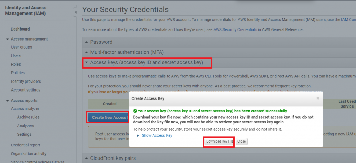Viewport: 356px width, 163px height.
Task: Expand Show Access Key triangle
Action: 138,136
